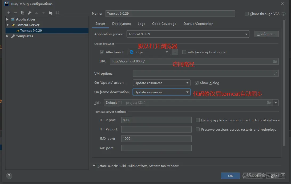Open the Logs tab
Viewport: 291px width, 184px height.
142,24
